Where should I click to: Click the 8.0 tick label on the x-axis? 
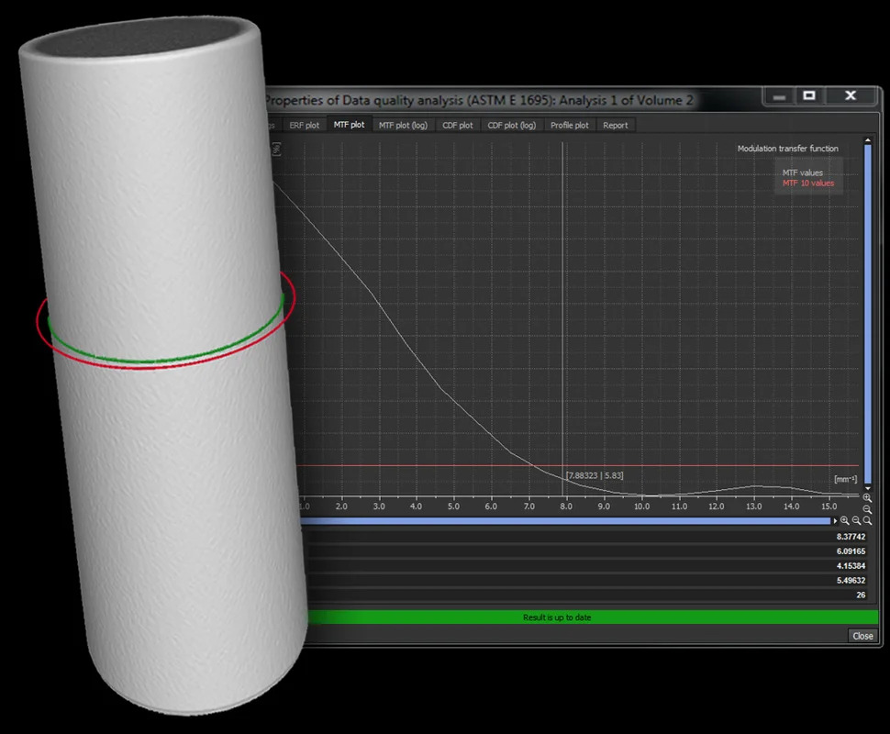click(x=566, y=506)
